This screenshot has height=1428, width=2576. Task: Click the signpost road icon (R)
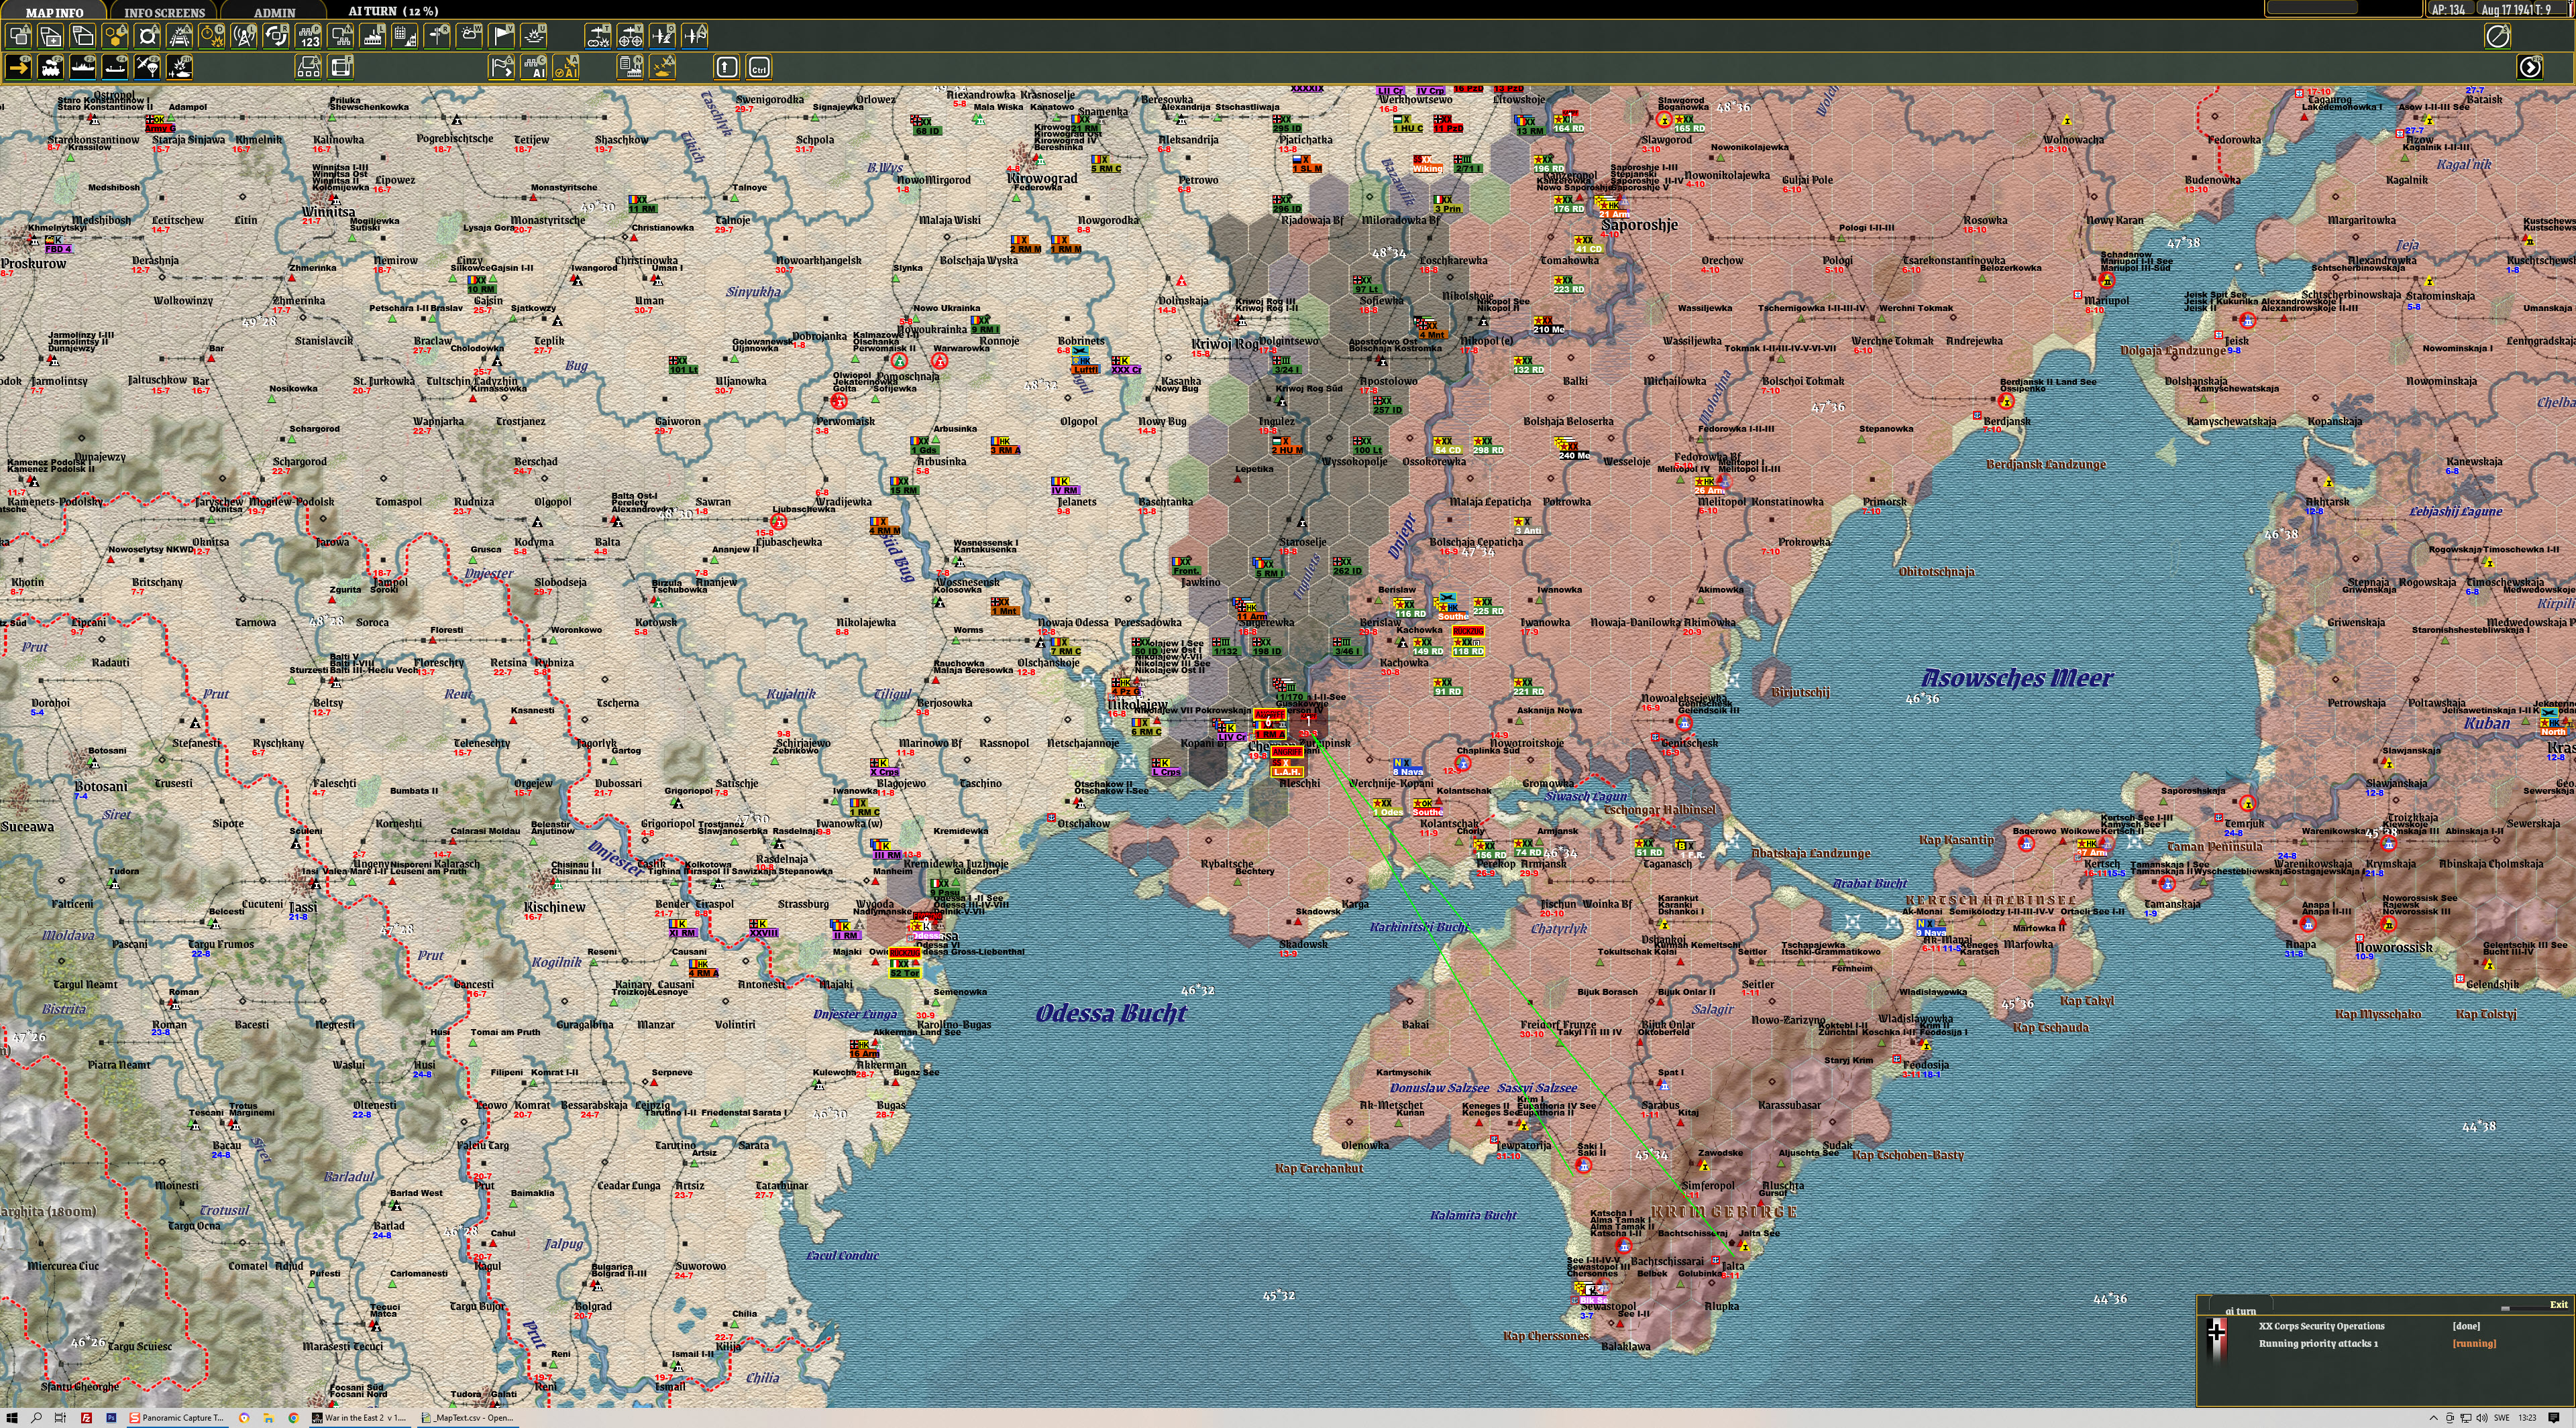(x=438, y=36)
